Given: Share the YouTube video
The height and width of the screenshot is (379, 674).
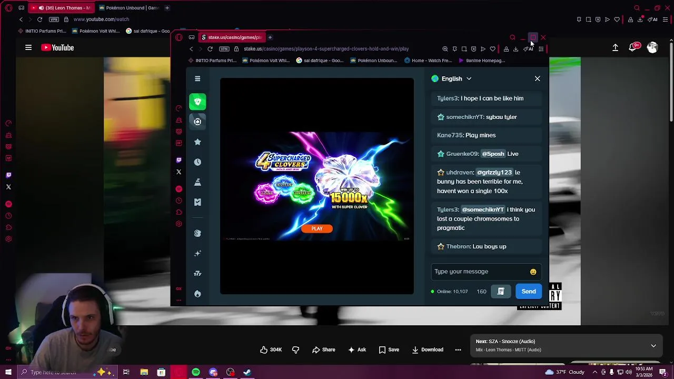Looking at the screenshot, I should [323, 350].
